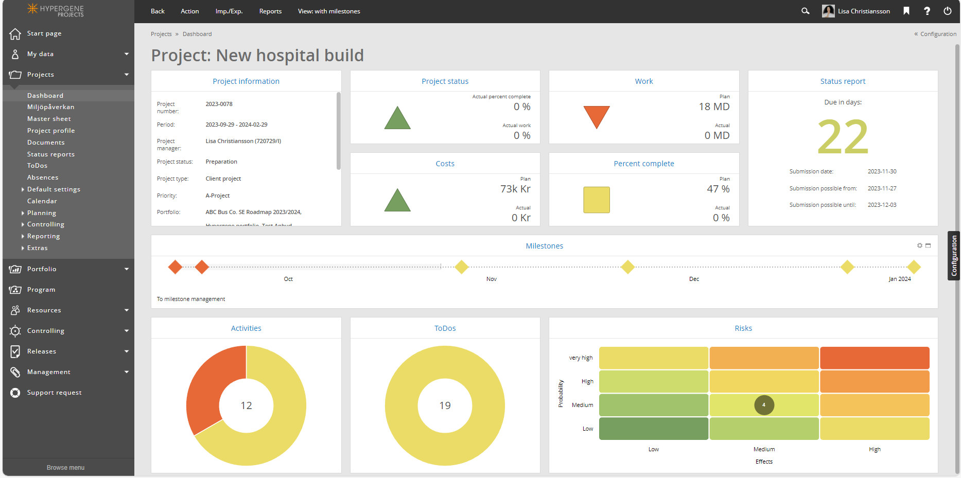Click the Releases checklist icon

[x=15, y=351]
